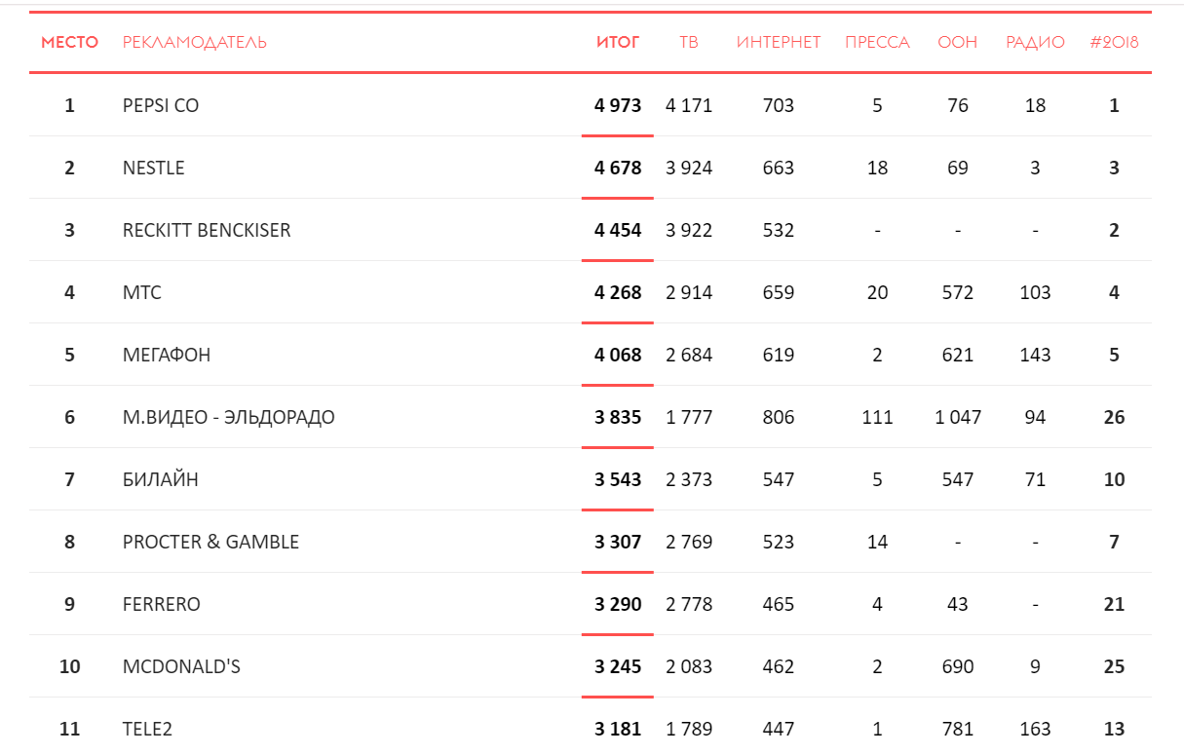Click the М.ВИДЕО - ЭЛЬДОРАДО advertiser name
This screenshot has height=755, width=1184.
(229, 417)
